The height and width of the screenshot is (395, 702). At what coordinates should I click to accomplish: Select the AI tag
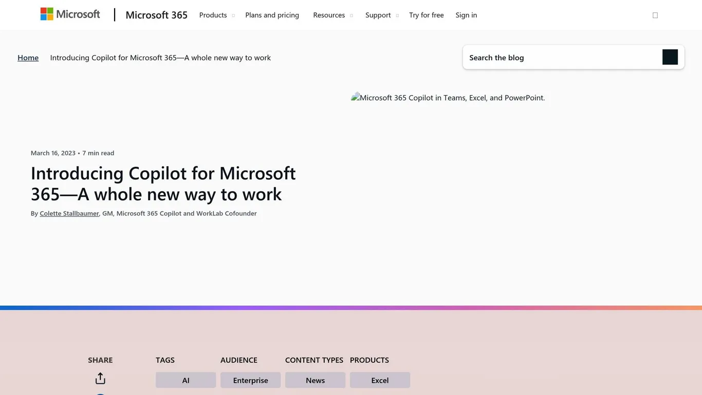tap(186, 380)
